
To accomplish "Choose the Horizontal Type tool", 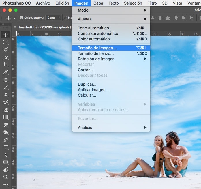I will (5, 147).
